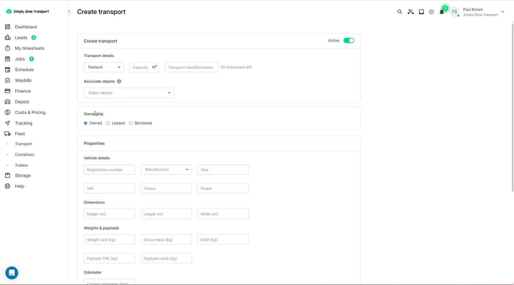Select the Leased ownership option
Screen dimensions: 514x285
pyautogui.click(x=108, y=123)
